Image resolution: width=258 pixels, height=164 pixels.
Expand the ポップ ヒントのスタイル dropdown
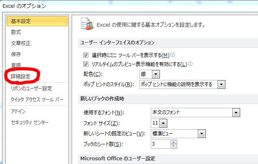[221, 84]
